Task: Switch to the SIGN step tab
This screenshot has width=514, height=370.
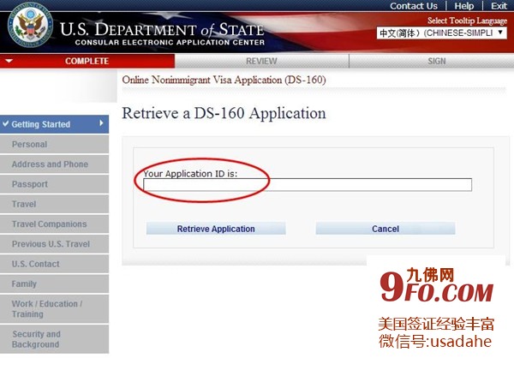Action: pyautogui.click(x=436, y=62)
